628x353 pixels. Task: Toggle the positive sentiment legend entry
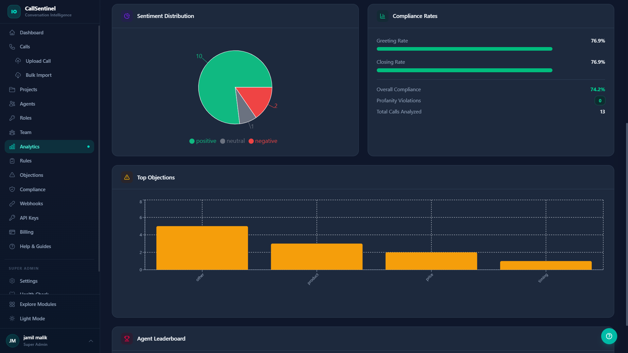(202, 141)
